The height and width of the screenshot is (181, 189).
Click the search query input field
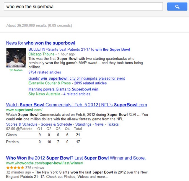pos(83,6)
